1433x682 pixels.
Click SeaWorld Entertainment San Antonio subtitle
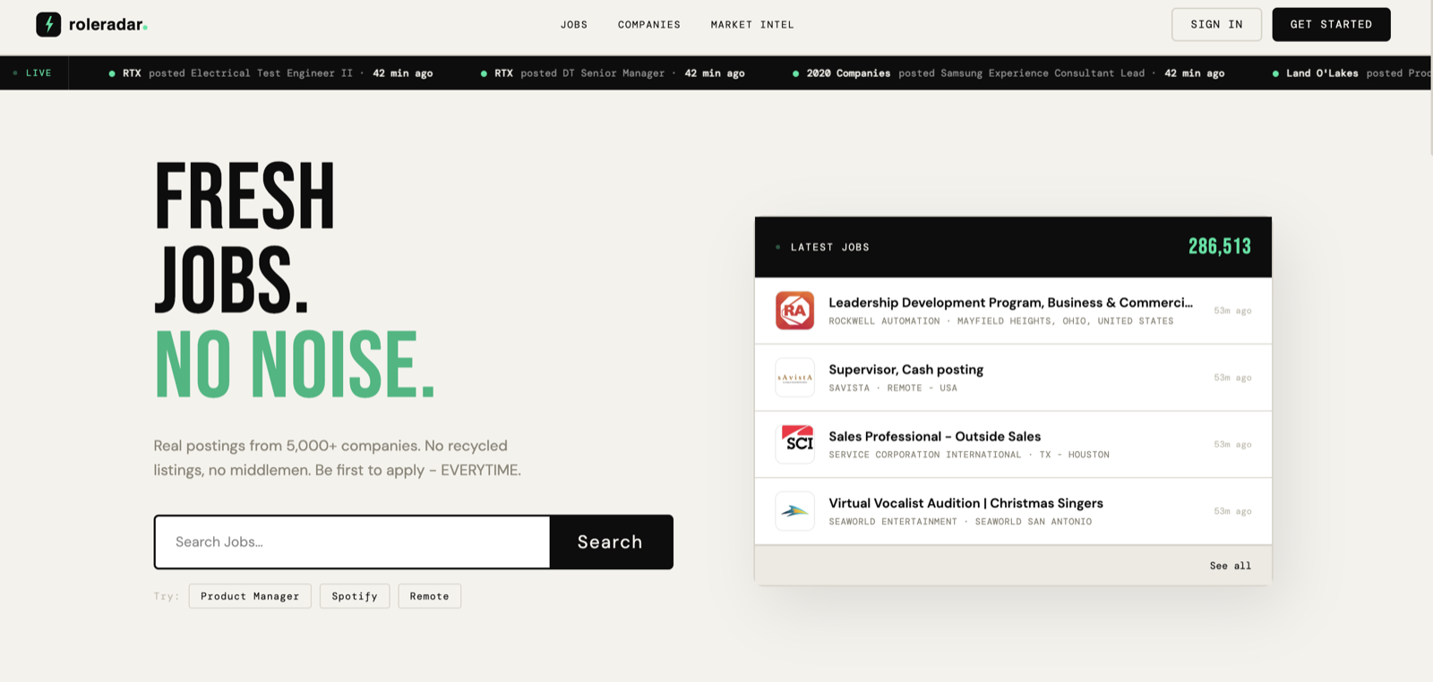(960, 522)
